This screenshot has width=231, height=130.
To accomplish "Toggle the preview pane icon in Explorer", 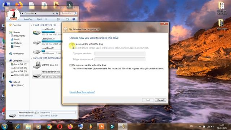I will (67, 19).
